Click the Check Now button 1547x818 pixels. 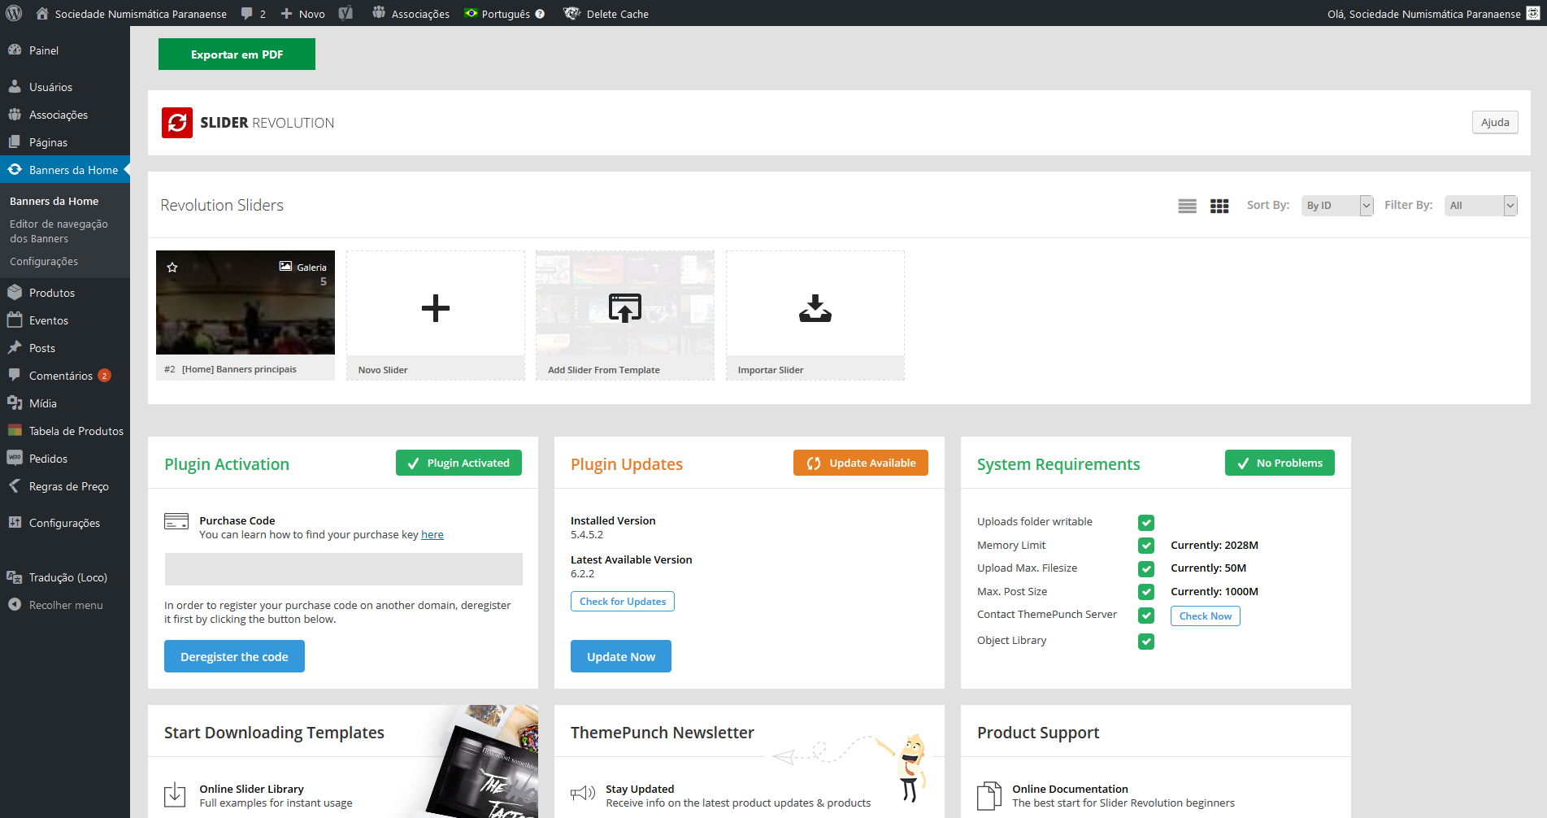(1206, 616)
